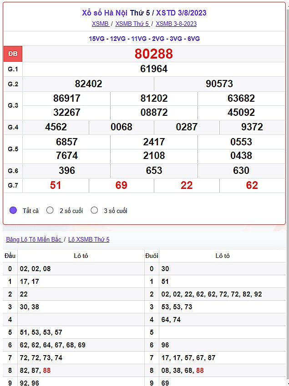The image size is (289, 386).
Task: Go to the "Lô XSMB Thứ 5" link
Action: [89, 239]
